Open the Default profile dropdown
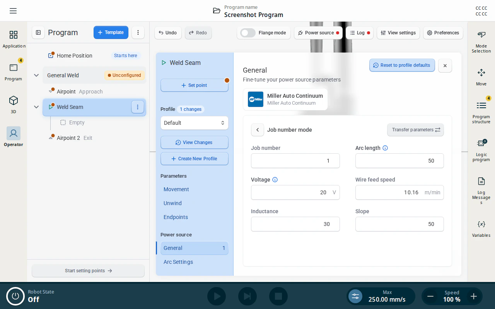495x309 pixels. click(195, 123)
